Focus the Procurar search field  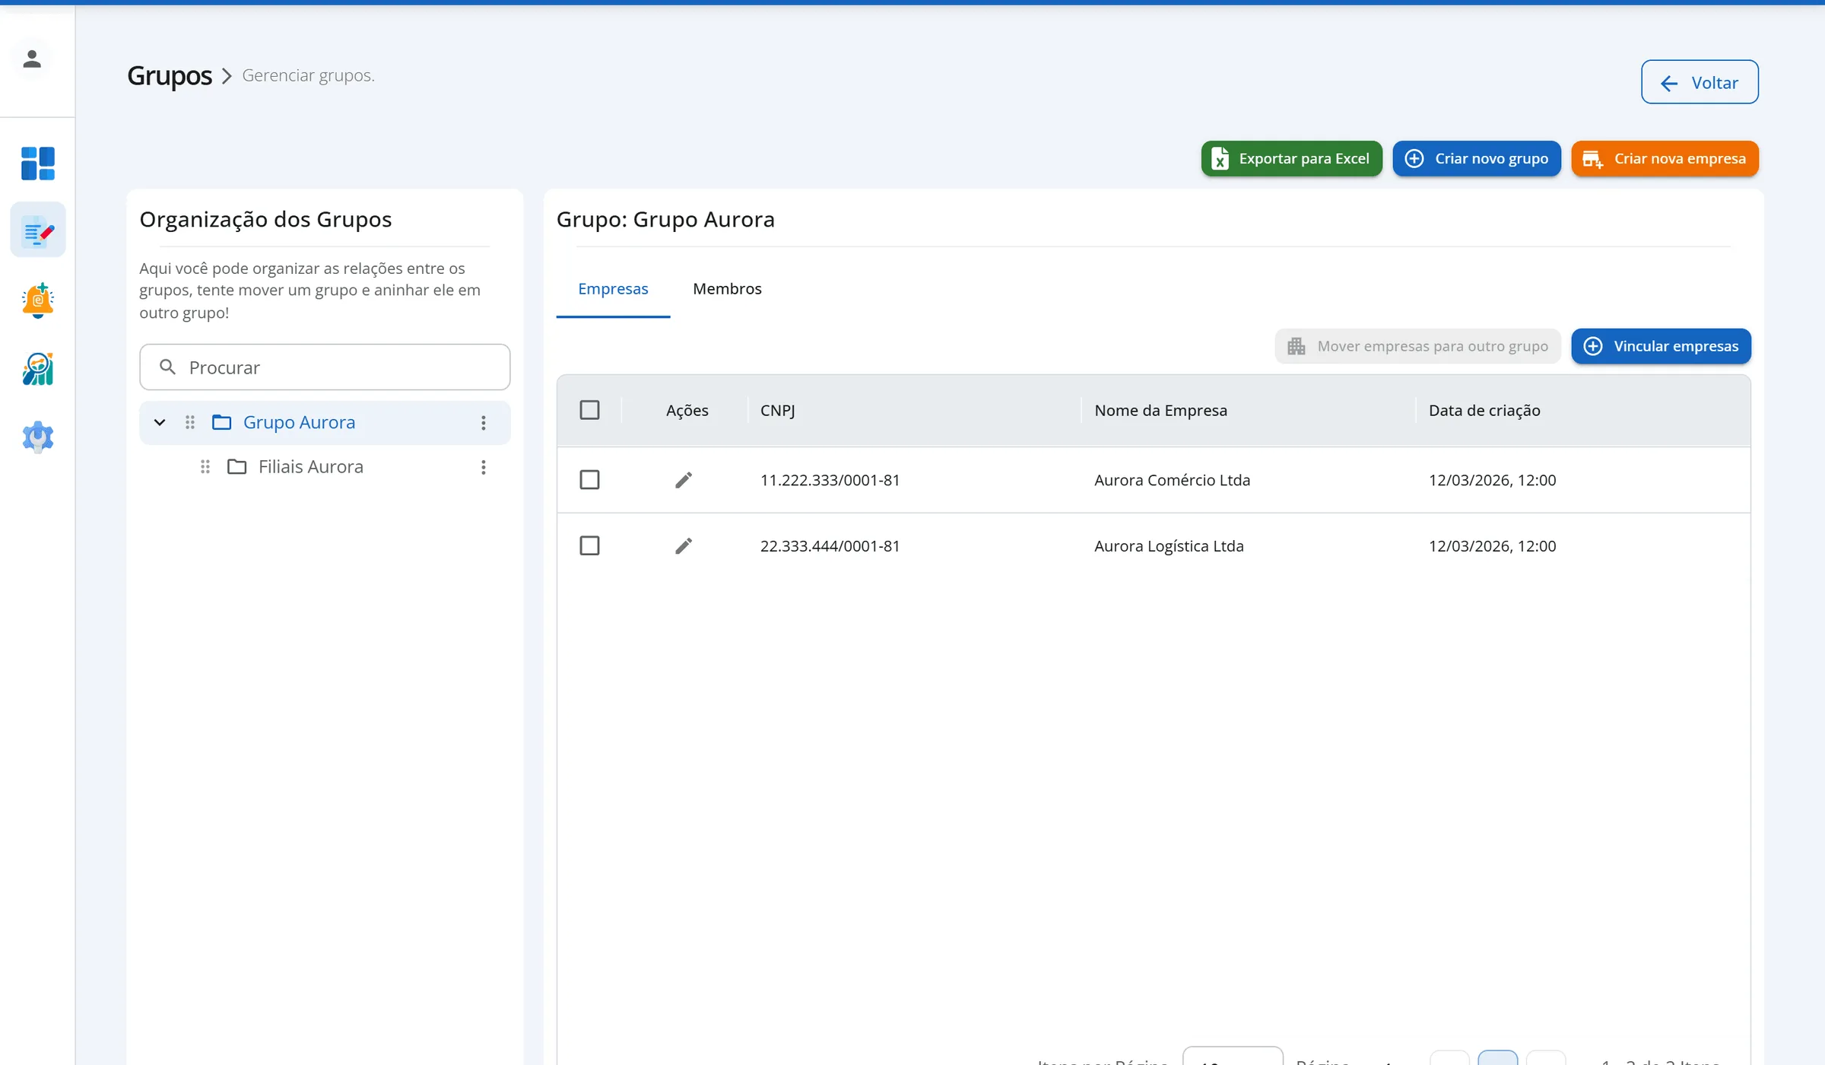point(325,367)
